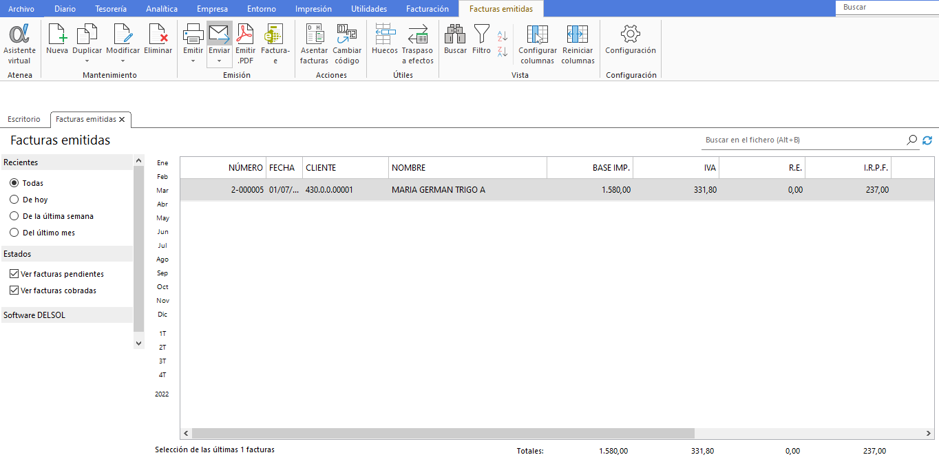This screenshot has height=466, width=939.
Task: Uncheck Ver facturas pendientes
Action: coord(14,274)
